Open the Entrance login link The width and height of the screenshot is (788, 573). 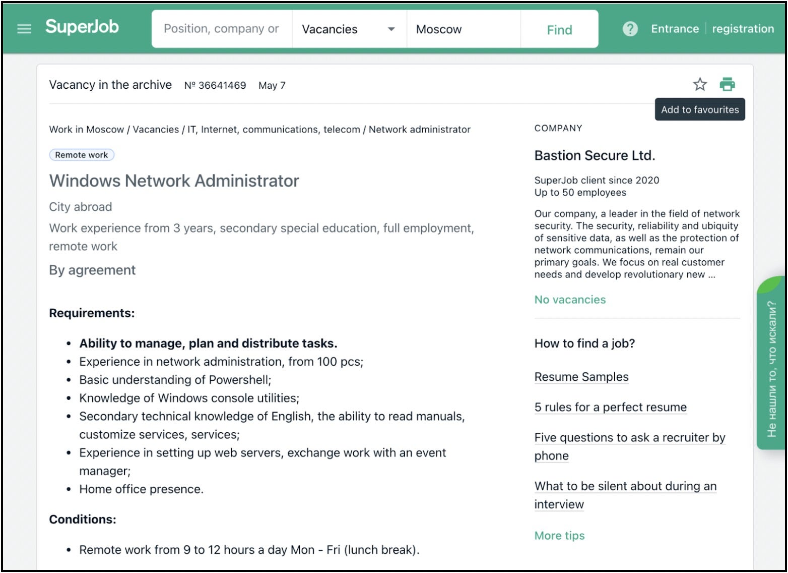(x=675, y=29)
